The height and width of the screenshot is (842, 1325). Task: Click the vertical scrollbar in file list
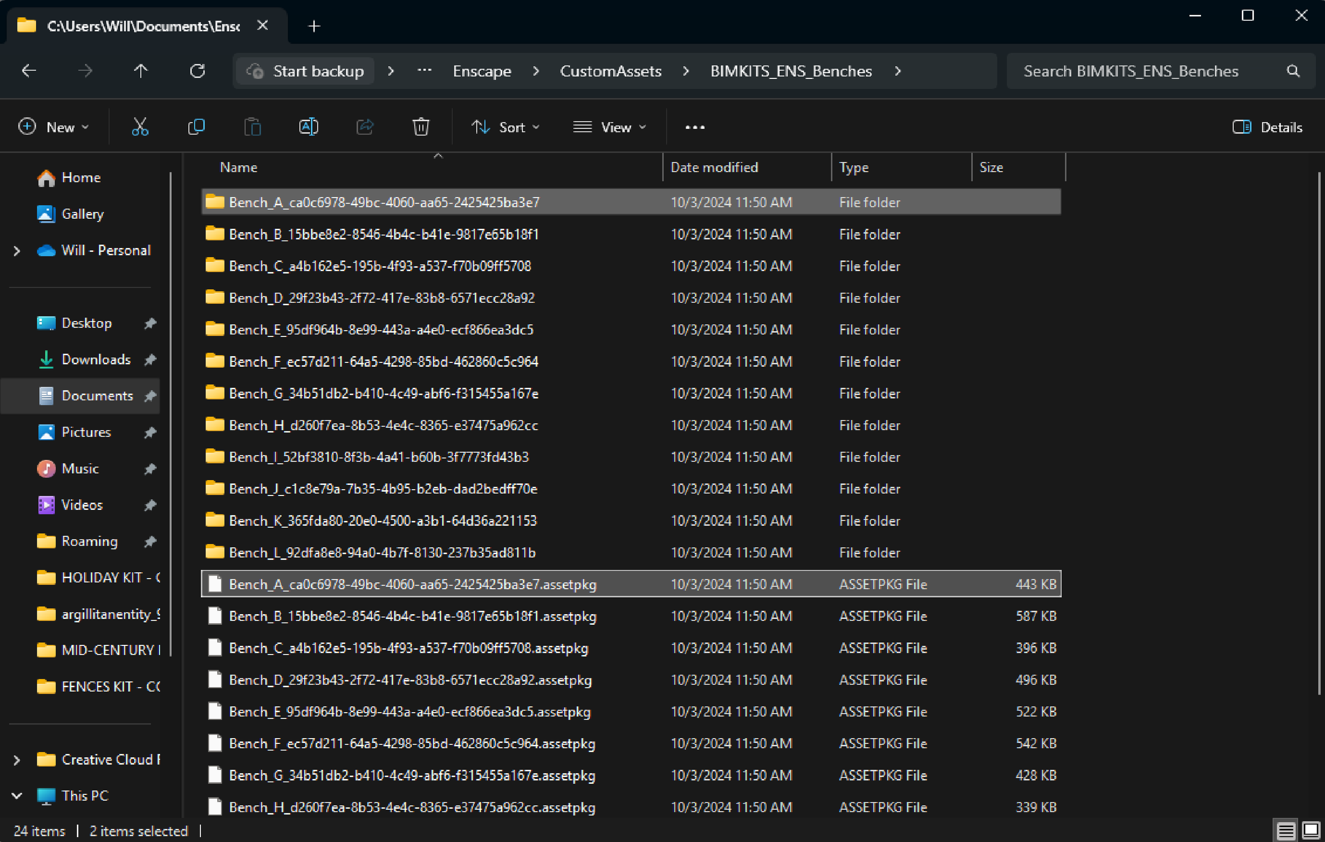(x=1319, y=432)
